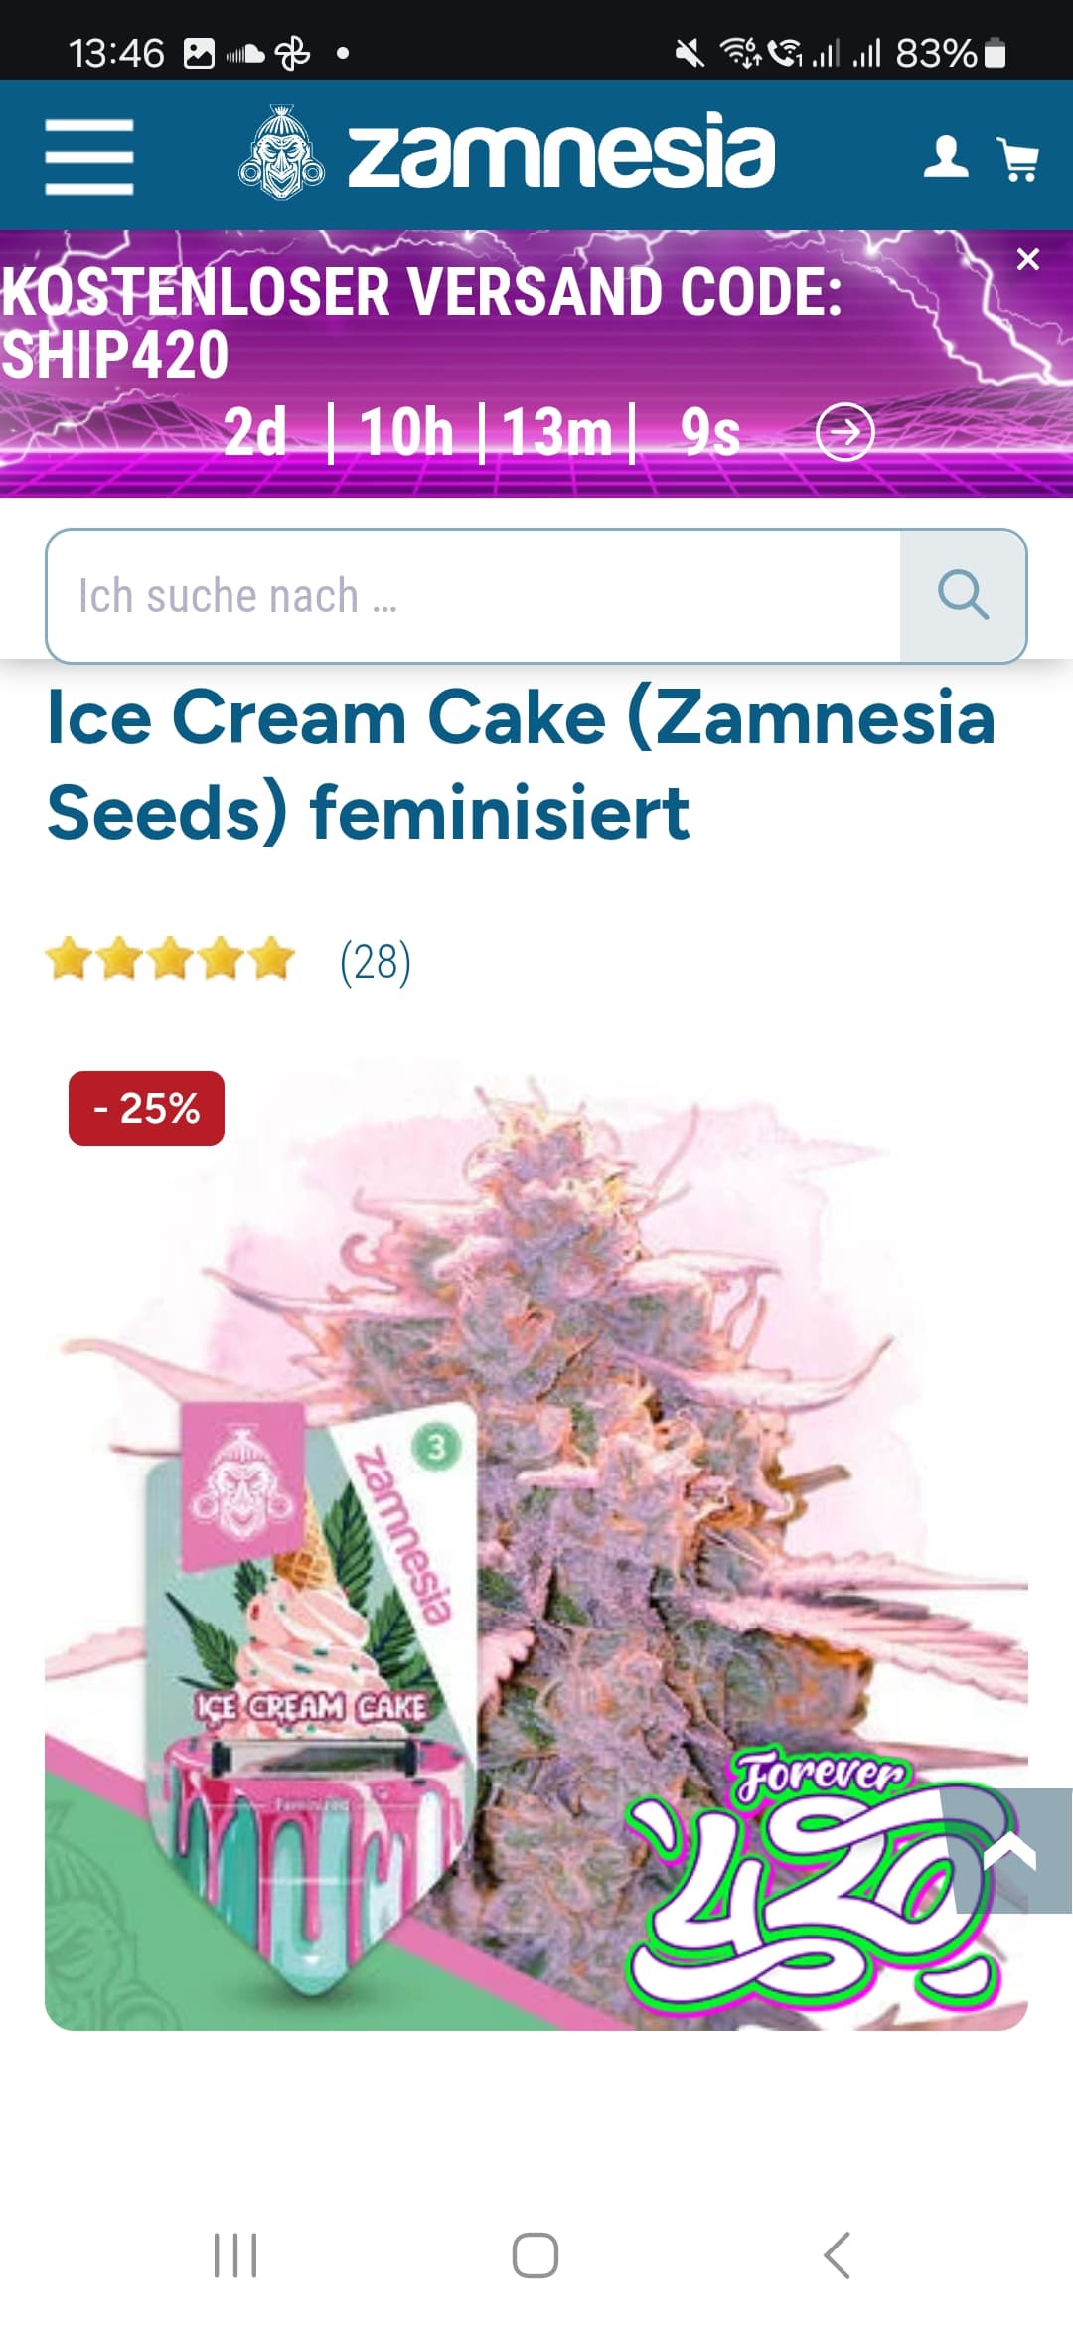
Task: Tap the Zamnesia wordmark text
Action: click(560, 151)
